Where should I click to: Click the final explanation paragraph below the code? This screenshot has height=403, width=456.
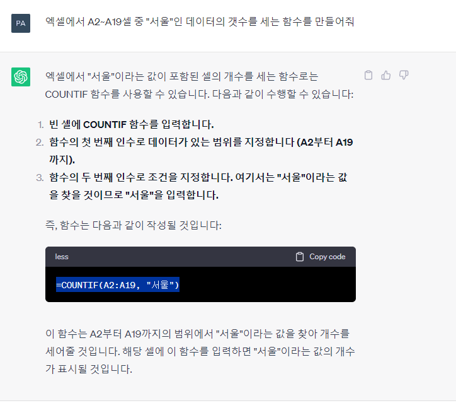200,351
